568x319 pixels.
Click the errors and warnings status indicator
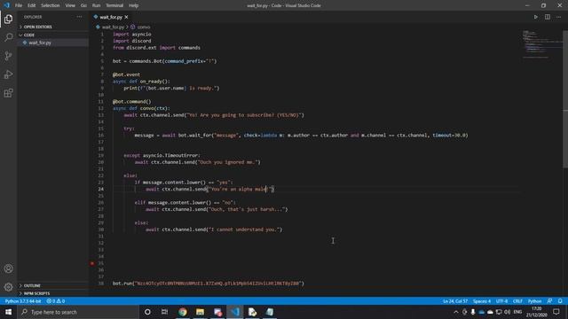[55, 301]
